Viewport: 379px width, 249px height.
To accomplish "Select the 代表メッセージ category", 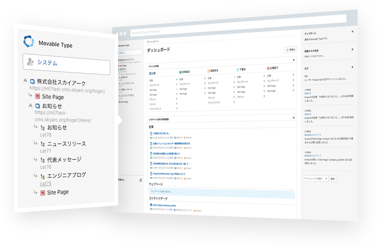I will click(64, 160).
